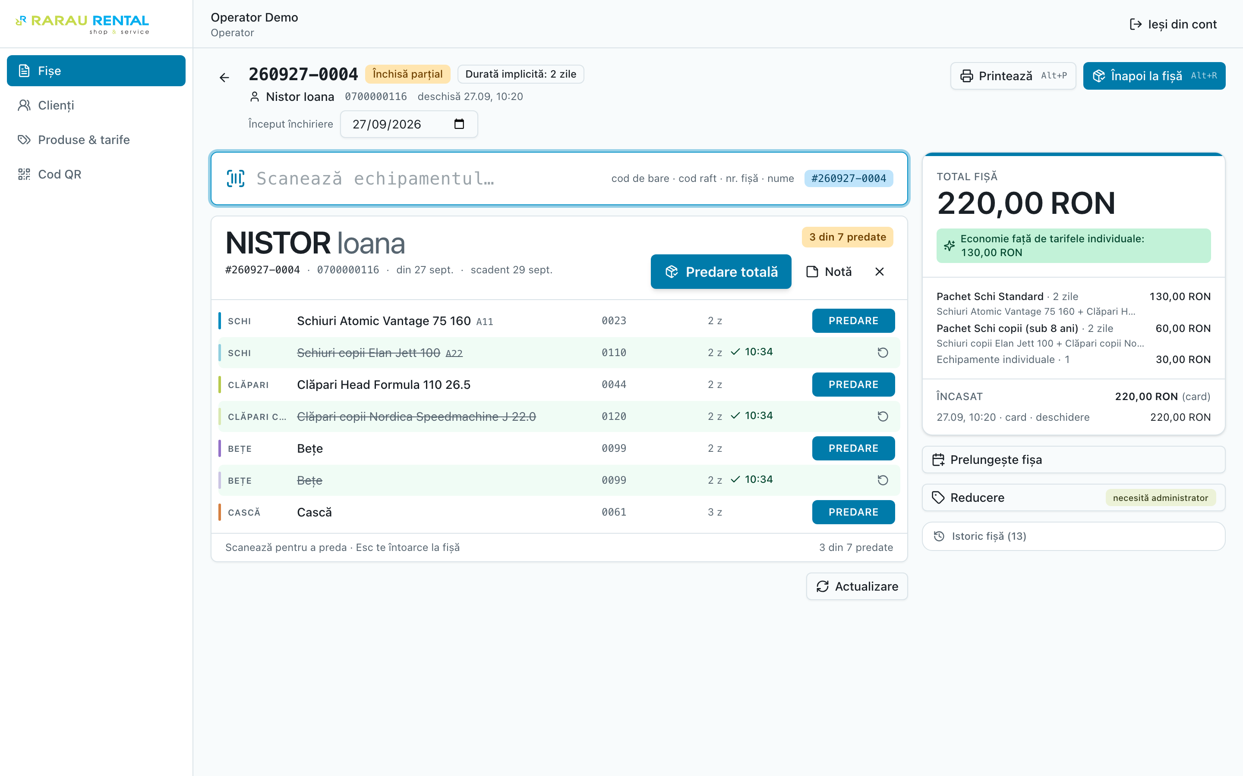
Task: Click Predare totală button
Action: click(721, 272)
